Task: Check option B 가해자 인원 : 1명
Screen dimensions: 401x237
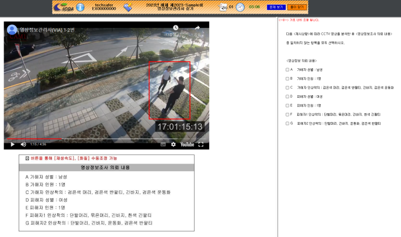Action: point(287,79)
